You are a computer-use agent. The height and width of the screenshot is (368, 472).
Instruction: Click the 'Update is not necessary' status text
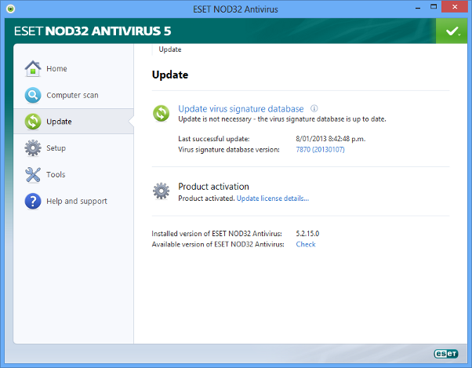[x=282, y=119]
